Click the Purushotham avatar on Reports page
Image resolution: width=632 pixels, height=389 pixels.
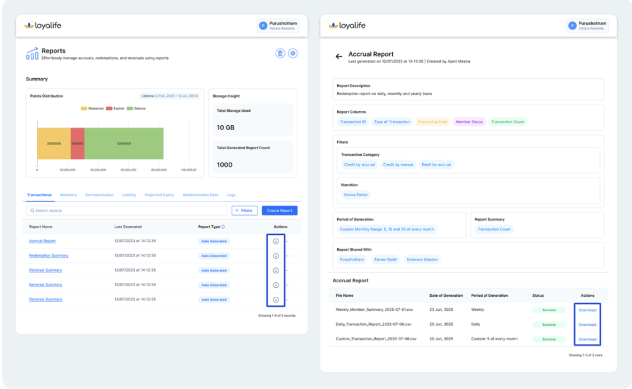point(263,26)
